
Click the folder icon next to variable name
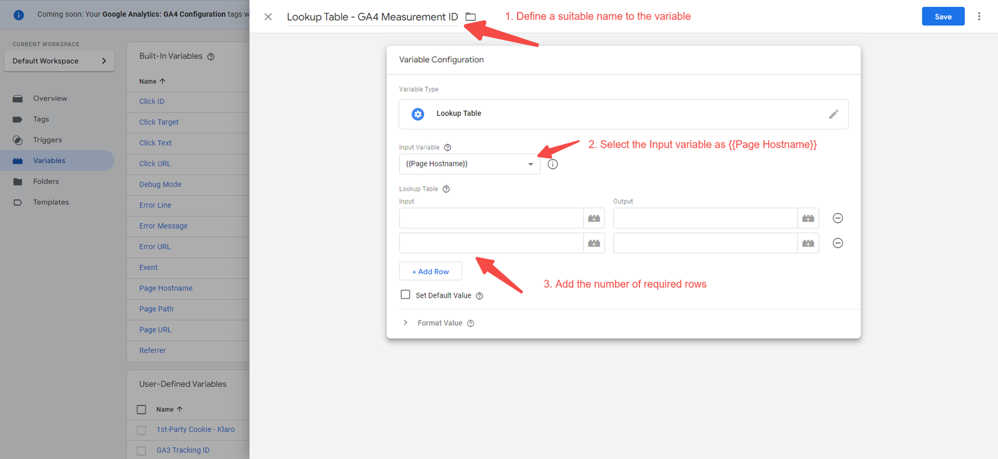471,17
